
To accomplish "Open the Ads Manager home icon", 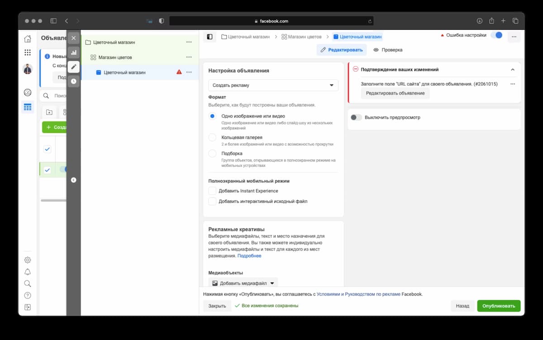I will click(28, 39).
